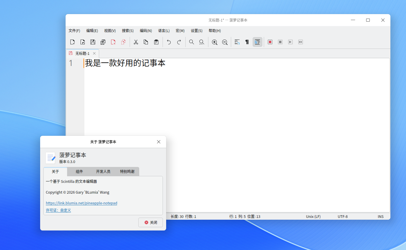This screenshot has height=250, width=406.
Task: Click the 关闭 button in the About dialog
Action: point(150,222)
